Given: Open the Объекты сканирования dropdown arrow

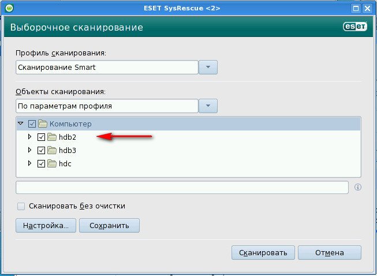Looking at the screenshot, I should tap(208, 106).
